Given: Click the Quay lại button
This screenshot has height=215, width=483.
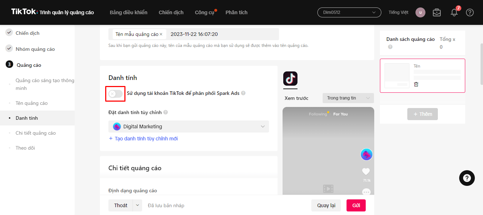Looking at the screenshot, I should pyautogui.click(x=326, y=205).
